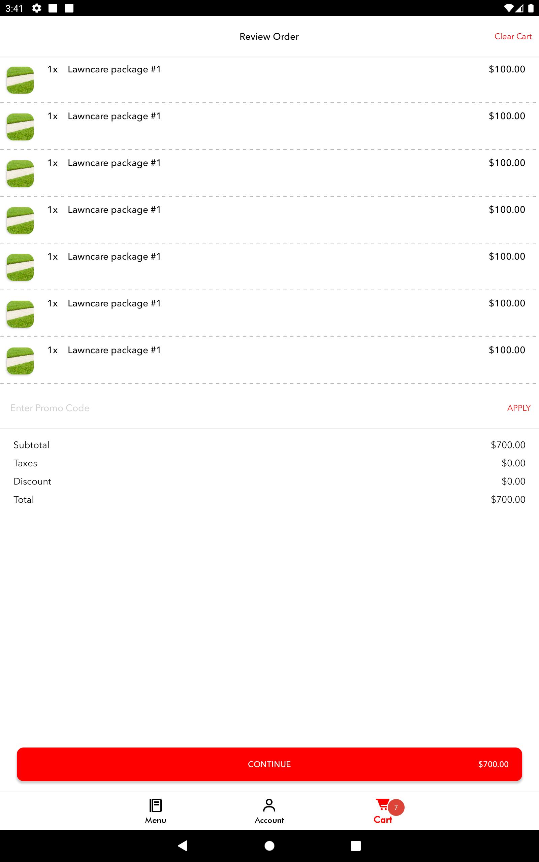The width and height of the screenshot is (539, 862).
Task: Clear Cart in the header
Action: tap(513, 36)
